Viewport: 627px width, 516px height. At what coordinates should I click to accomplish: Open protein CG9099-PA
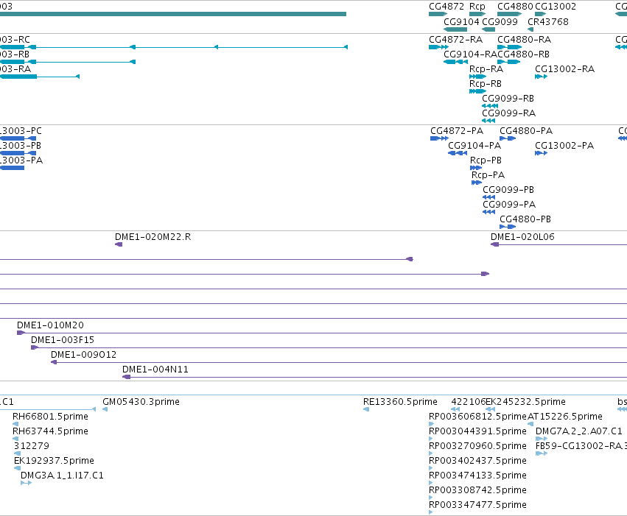click(509, 205)
